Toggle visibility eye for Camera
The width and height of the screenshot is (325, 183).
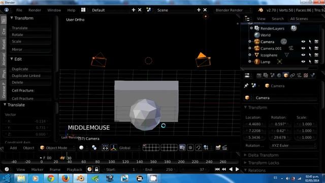303,42
